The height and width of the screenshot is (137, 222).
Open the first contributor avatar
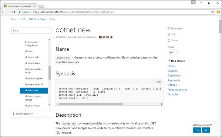(x=100, y=37)
